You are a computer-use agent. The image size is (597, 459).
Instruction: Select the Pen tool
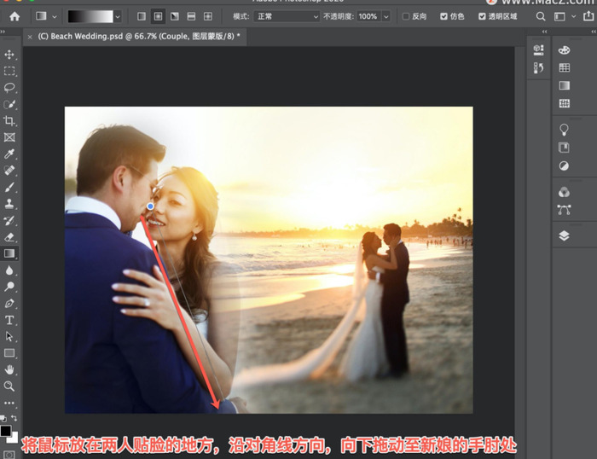[x=9, y=303]
